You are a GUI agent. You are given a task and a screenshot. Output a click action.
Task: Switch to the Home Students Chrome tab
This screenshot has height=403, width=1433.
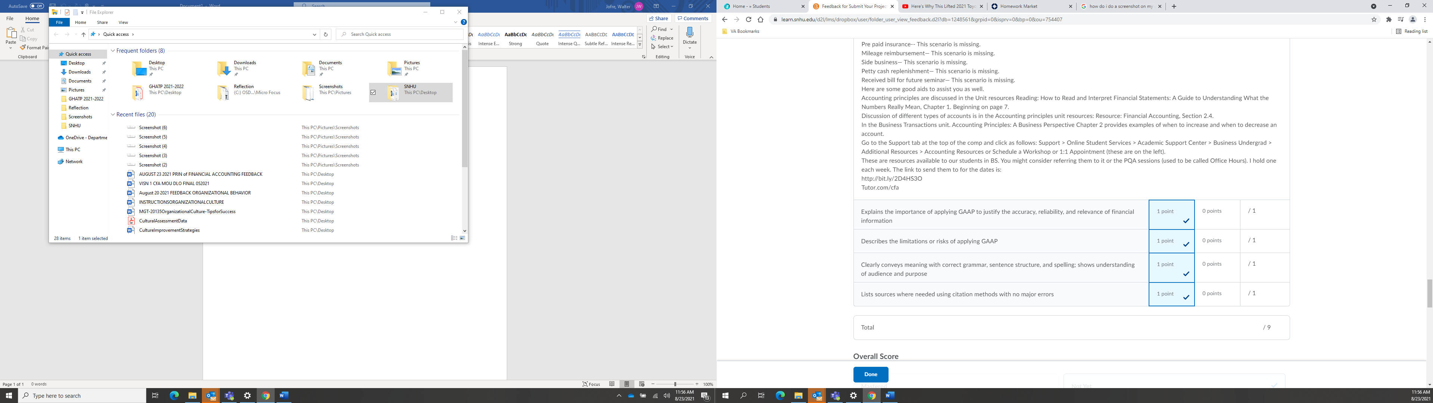(x=764, y=7)
